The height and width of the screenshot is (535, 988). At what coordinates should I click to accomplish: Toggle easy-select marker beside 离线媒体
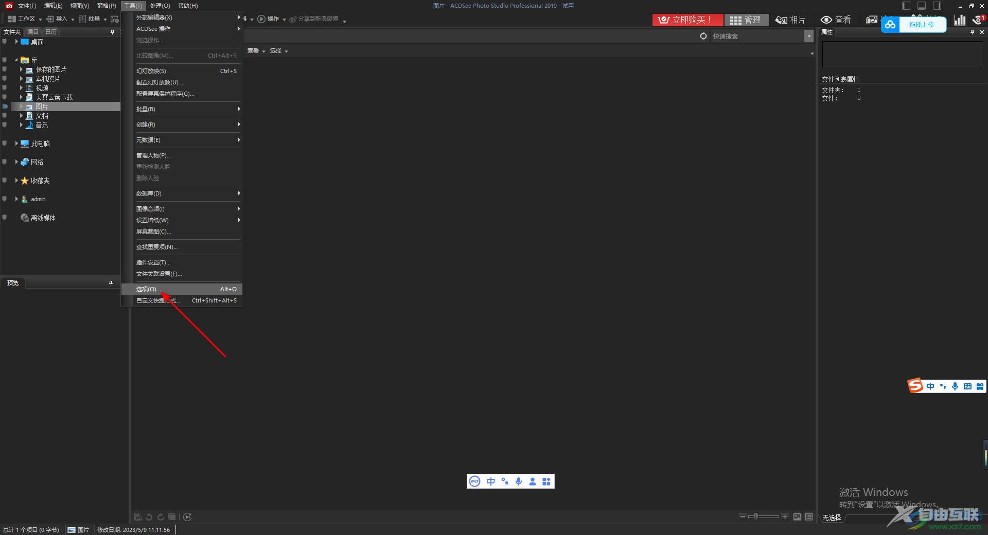point(5,218)
